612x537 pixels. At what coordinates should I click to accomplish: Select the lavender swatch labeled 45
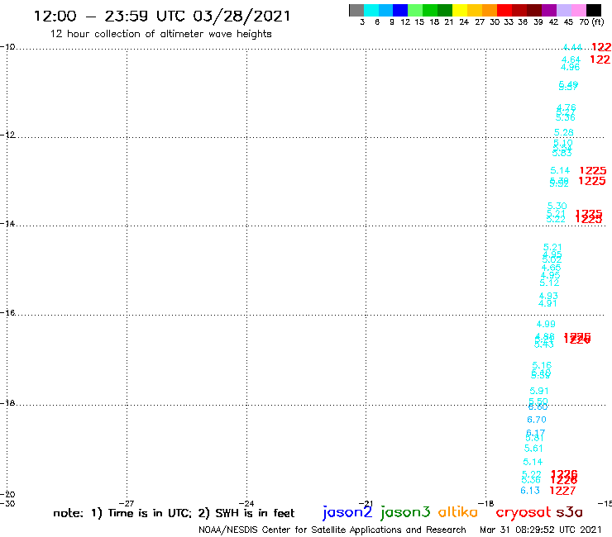tap(564, 10)
